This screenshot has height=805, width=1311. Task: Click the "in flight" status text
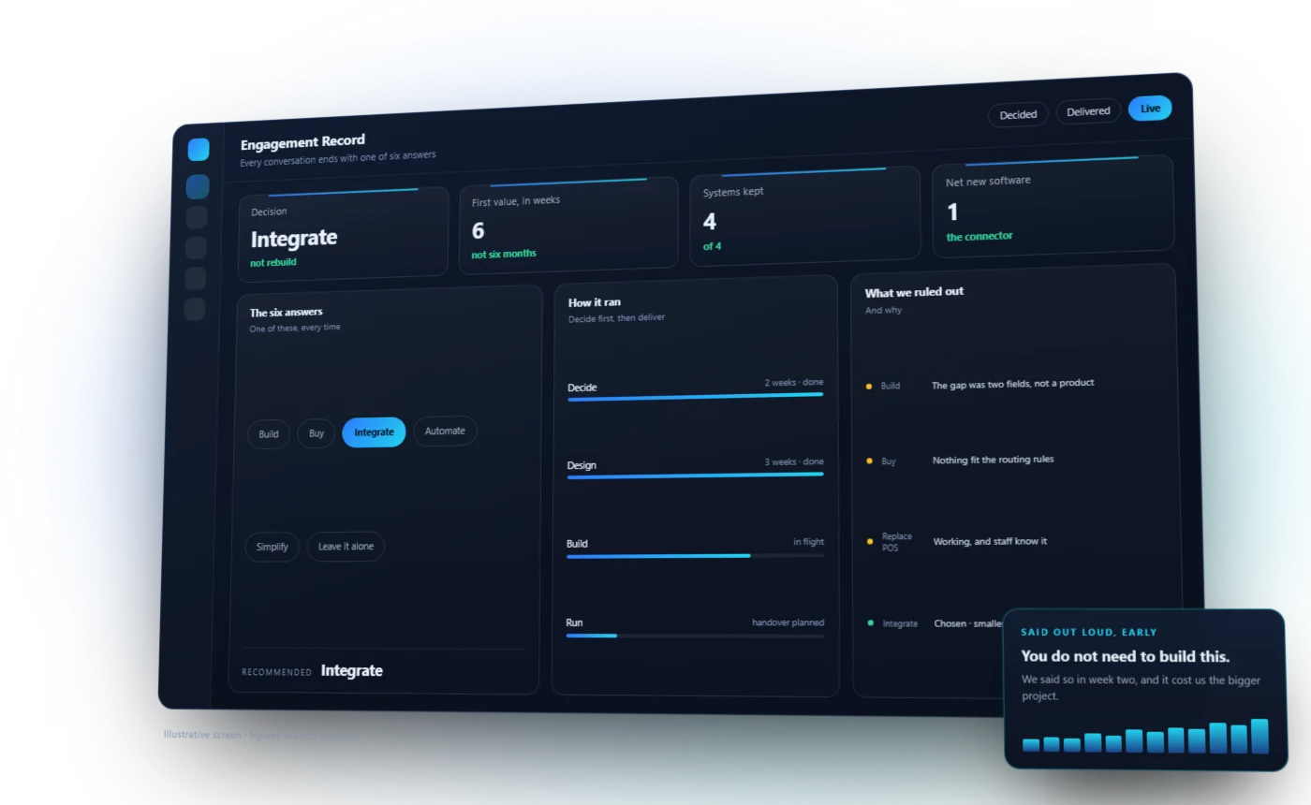coord(809,542)
